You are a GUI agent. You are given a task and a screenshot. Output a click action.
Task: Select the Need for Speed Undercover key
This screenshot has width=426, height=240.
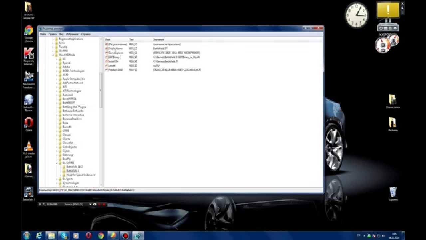click(81, 175)
